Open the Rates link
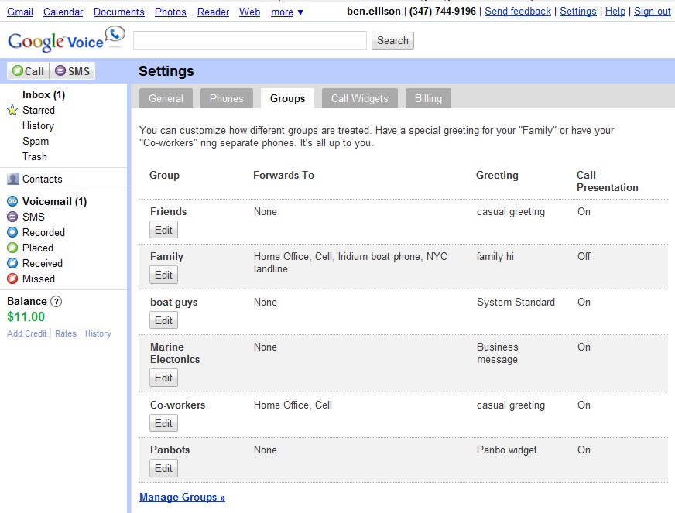This screenshot has width=675, height=513. [x=66, y=333]
